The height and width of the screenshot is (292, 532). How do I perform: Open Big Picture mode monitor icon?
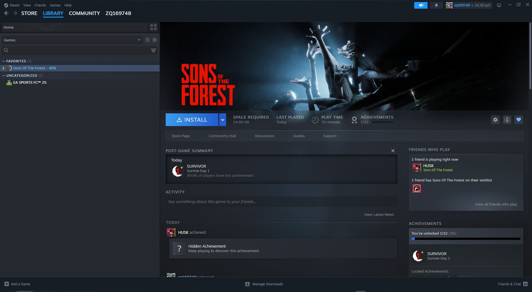click(499, 5)
